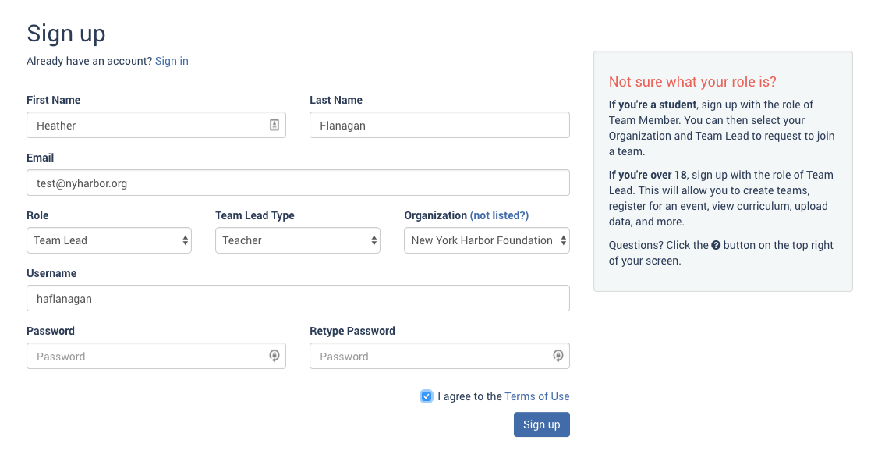Open the Terms of Use link
The height and width of the screenshot is (458, 878).
pos(537,396)
